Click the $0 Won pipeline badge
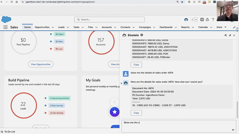Viewport: 239px width, 134px height. (59, 42)
